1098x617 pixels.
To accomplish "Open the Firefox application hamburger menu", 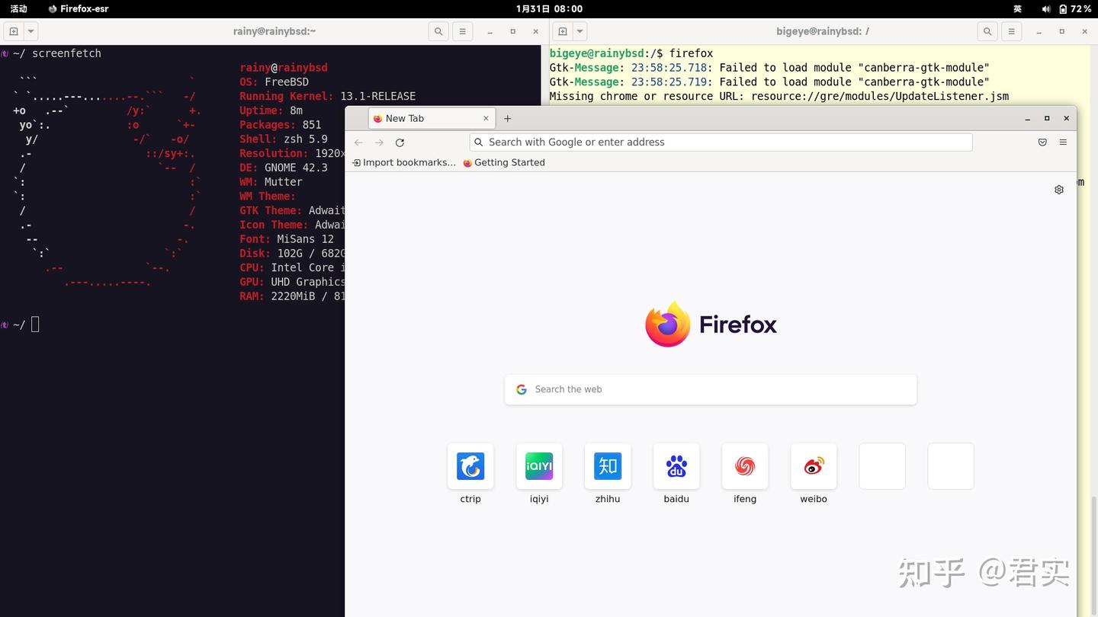I will [1063, 142].
